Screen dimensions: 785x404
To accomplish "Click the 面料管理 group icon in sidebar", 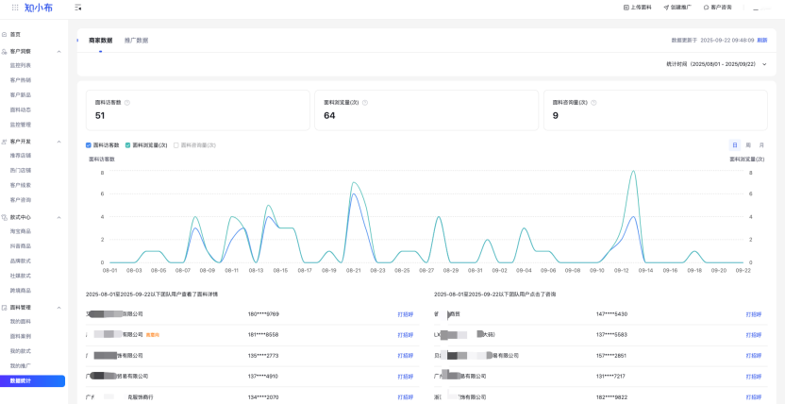I will 5,308.
